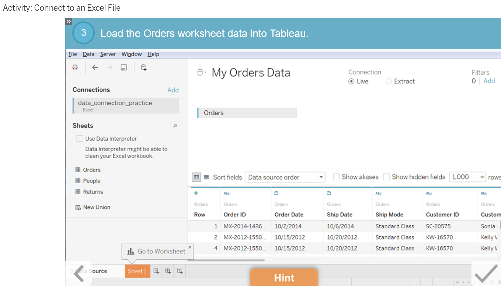Open the Server menu
This screenshot has width=501, height=288.
tap(108, 54)
